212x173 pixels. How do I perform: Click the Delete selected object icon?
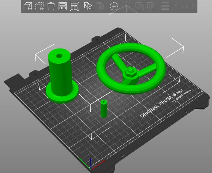click(x=39, y=6)
